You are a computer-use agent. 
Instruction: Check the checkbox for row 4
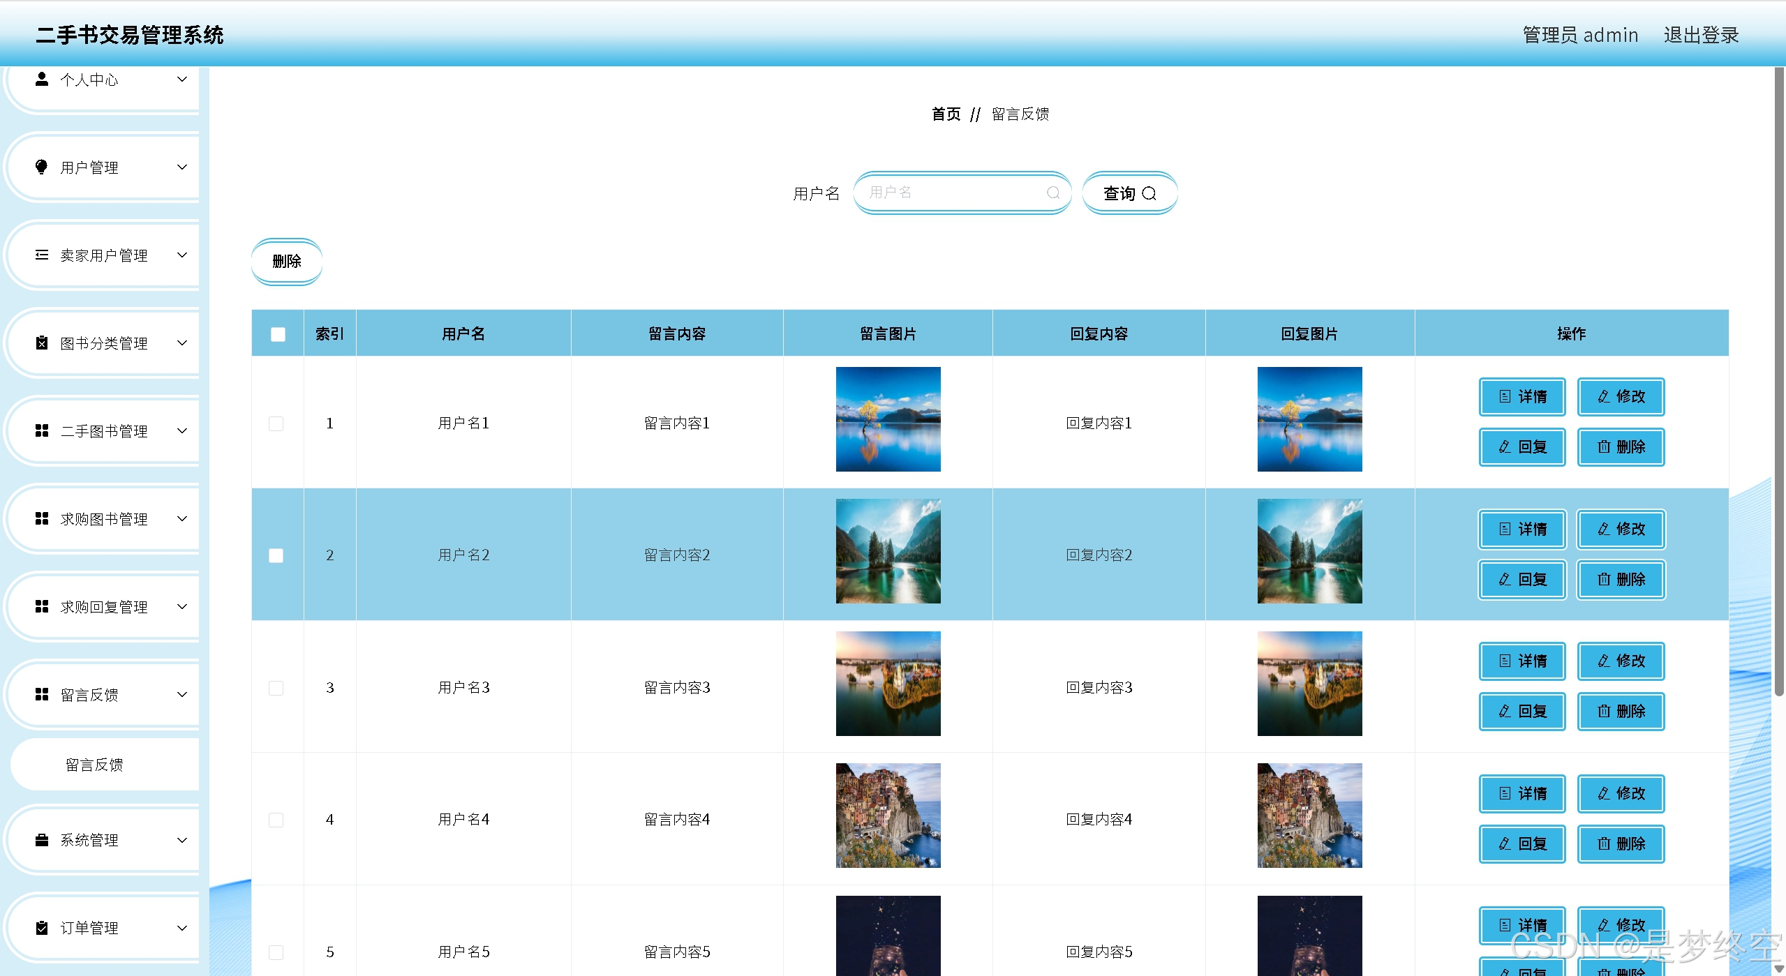point(276,820)
